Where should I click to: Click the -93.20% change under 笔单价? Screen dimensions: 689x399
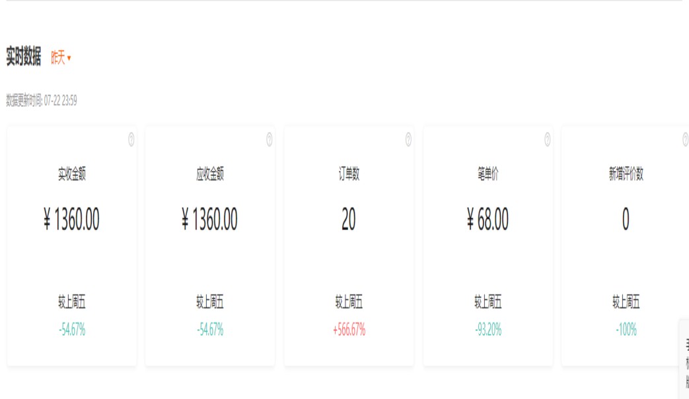pyautogui.click(x=488, y=330)
